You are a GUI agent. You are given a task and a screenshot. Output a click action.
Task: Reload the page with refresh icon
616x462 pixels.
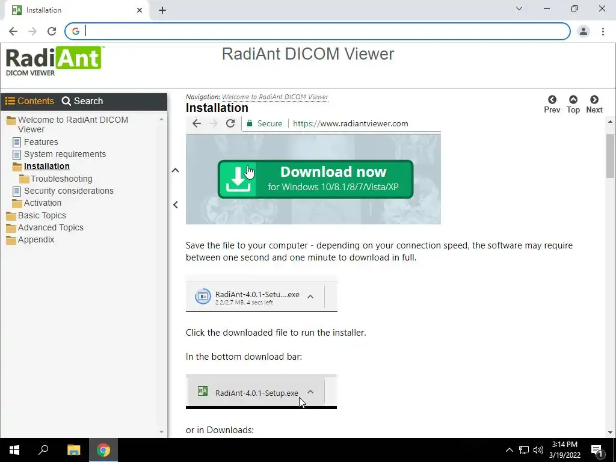pyautogui.click(x=52, y=31)
